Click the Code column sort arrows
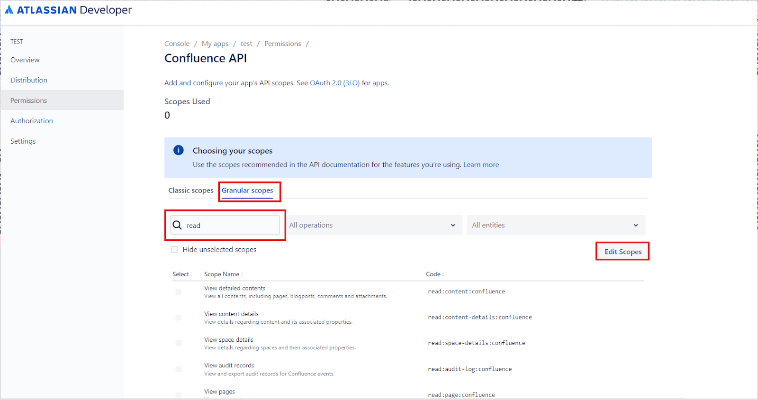 pyautogui.click(x=442, y=274)
